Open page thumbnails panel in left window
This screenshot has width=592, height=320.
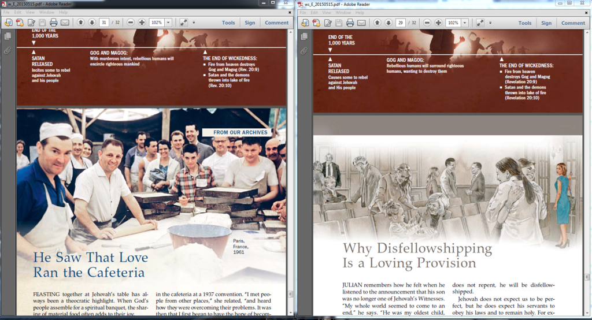click(x=8, y=36)
